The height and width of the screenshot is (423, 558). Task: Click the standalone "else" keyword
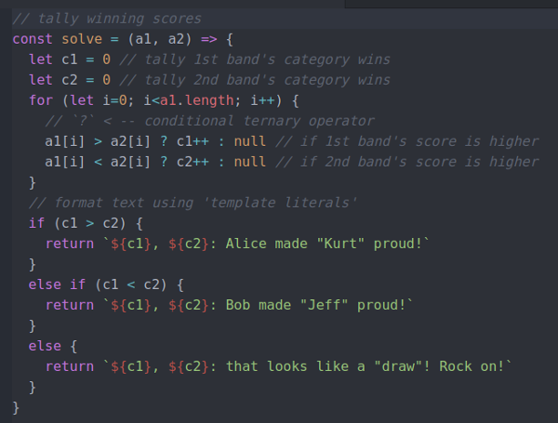[45, 346]
